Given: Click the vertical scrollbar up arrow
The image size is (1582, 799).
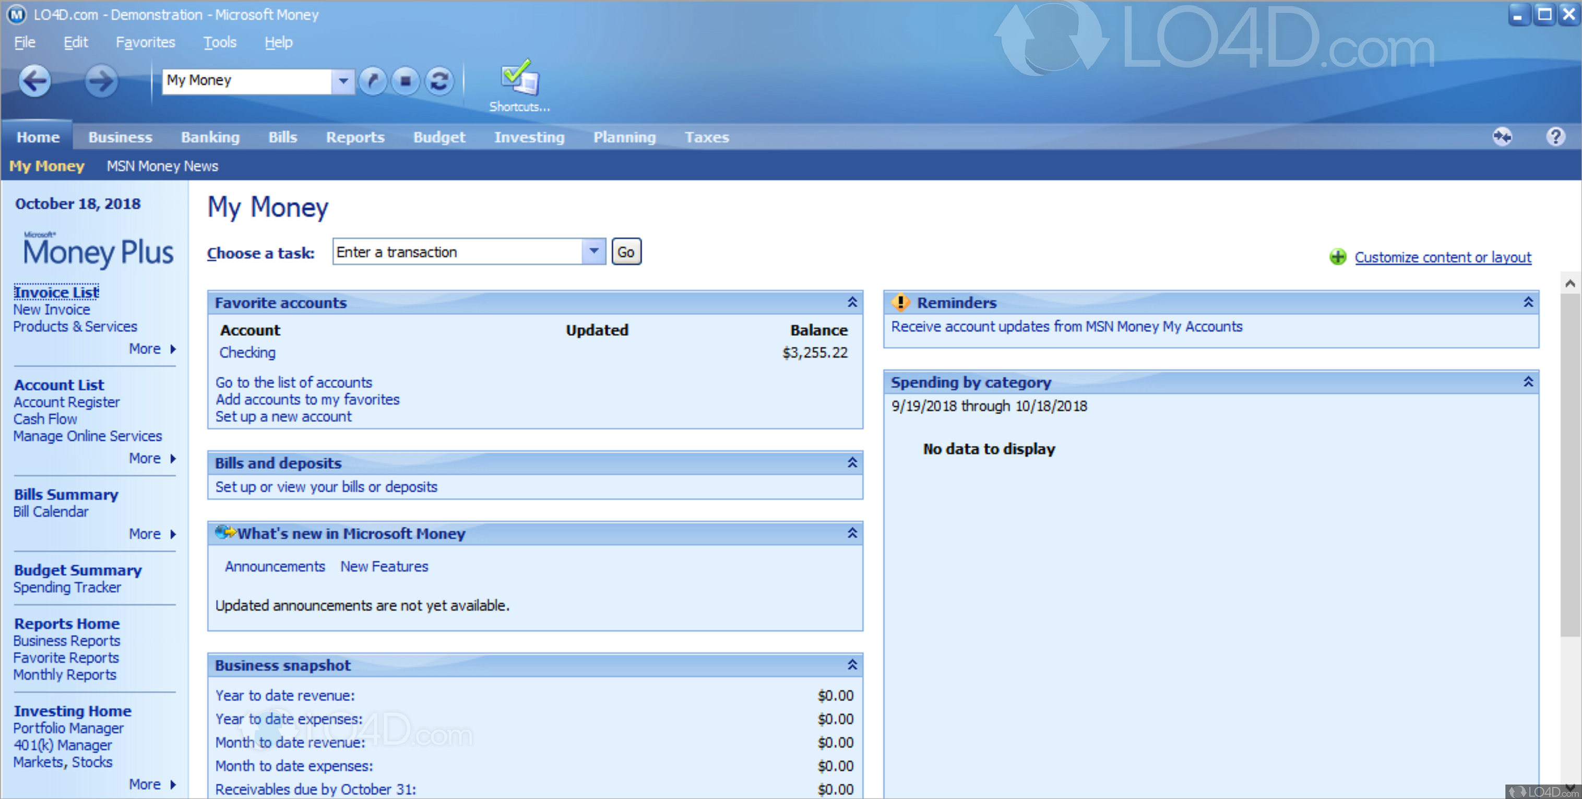Looking at the screenshot, I should 1569,284.
